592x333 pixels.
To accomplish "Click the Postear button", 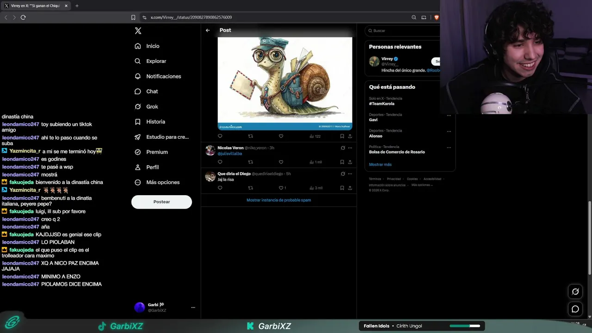I will (x=161, y=202).
